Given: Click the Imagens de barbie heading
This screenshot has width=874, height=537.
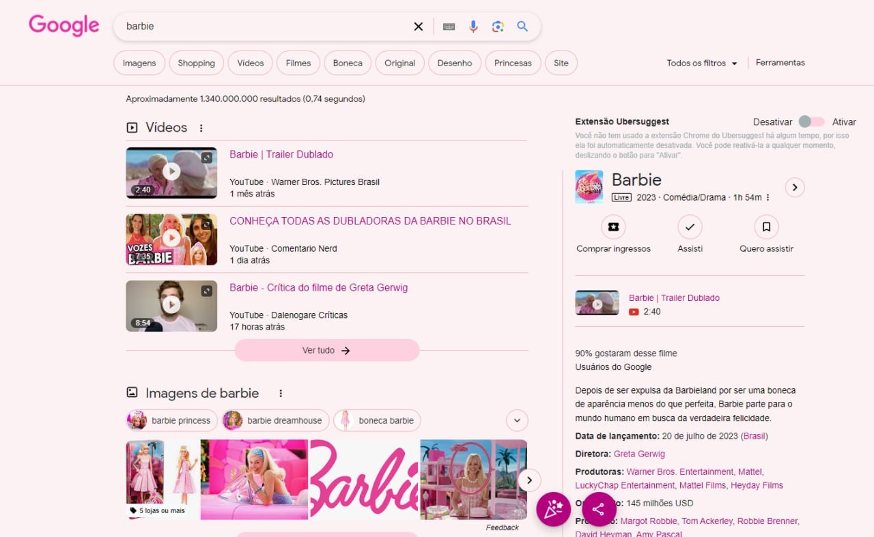Looking at the screenshot, I should [202, 393].
